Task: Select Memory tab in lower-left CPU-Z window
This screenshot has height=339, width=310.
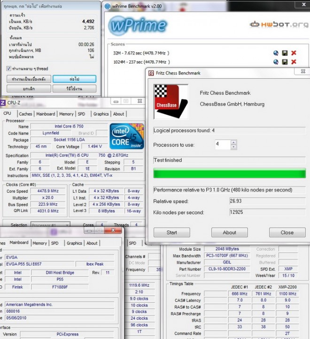Action: click(40, 243)
